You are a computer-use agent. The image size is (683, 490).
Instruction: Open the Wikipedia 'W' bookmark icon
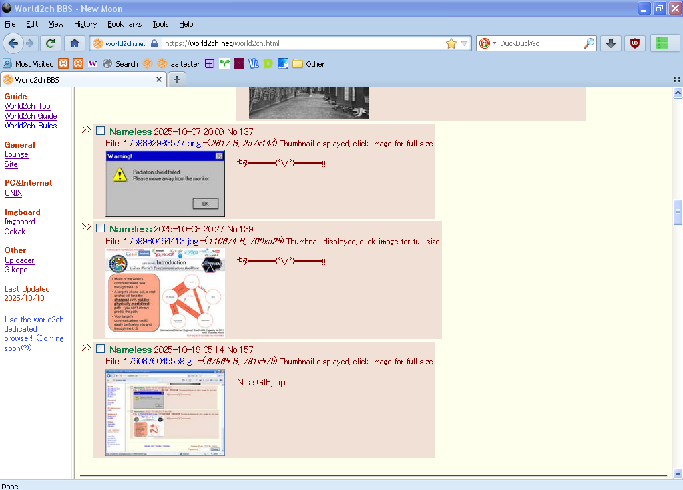92,64
